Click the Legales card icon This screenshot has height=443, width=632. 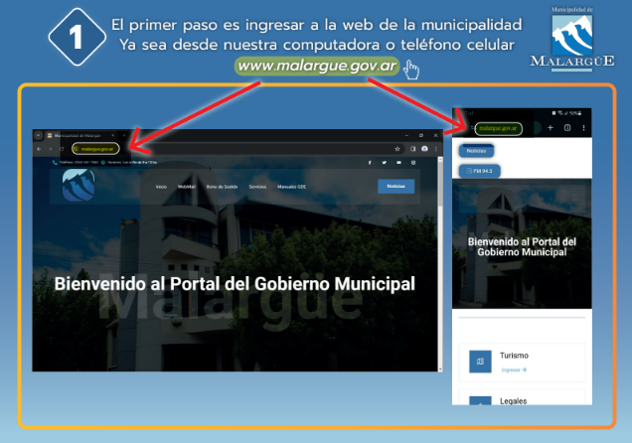(x=480, y=402)
